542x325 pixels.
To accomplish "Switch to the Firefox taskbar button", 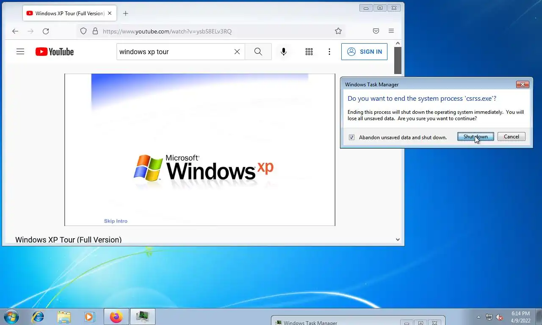I will [x=116, y=317].
